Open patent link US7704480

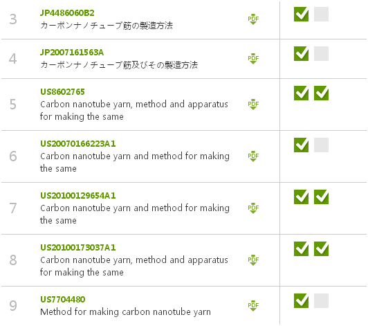[63, 300]
